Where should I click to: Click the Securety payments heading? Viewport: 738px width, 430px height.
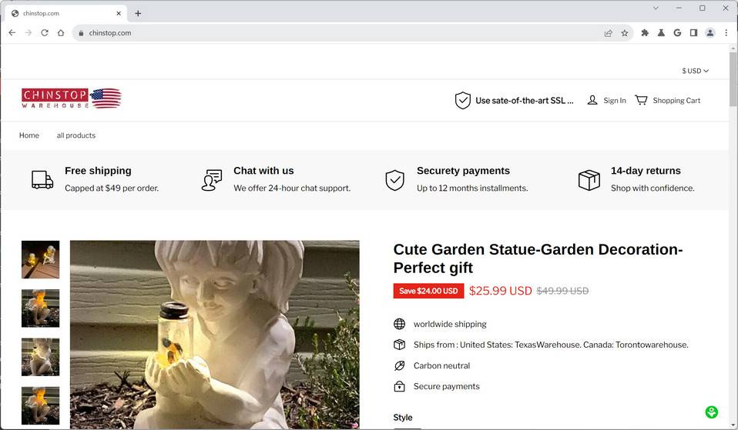click(463, 171)
